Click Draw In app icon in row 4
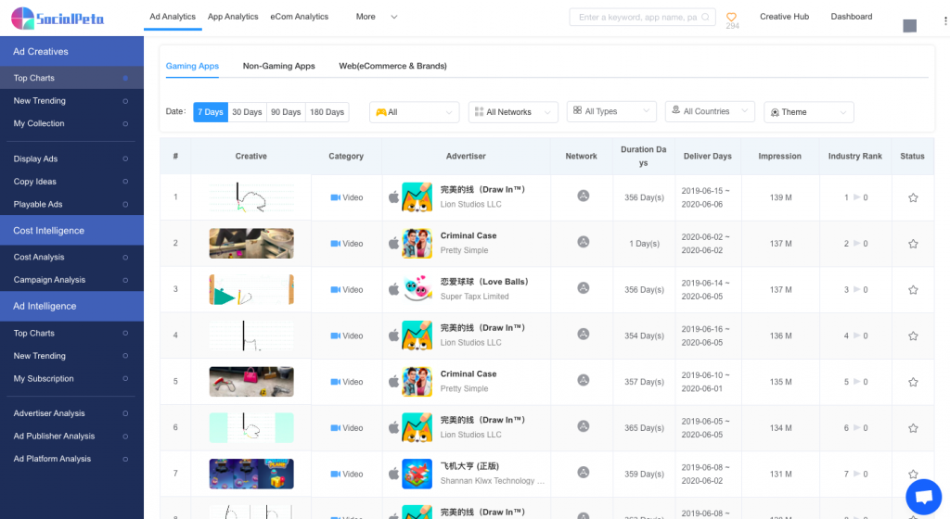This screenshot has height=519, width=950. tap(417, 335)
